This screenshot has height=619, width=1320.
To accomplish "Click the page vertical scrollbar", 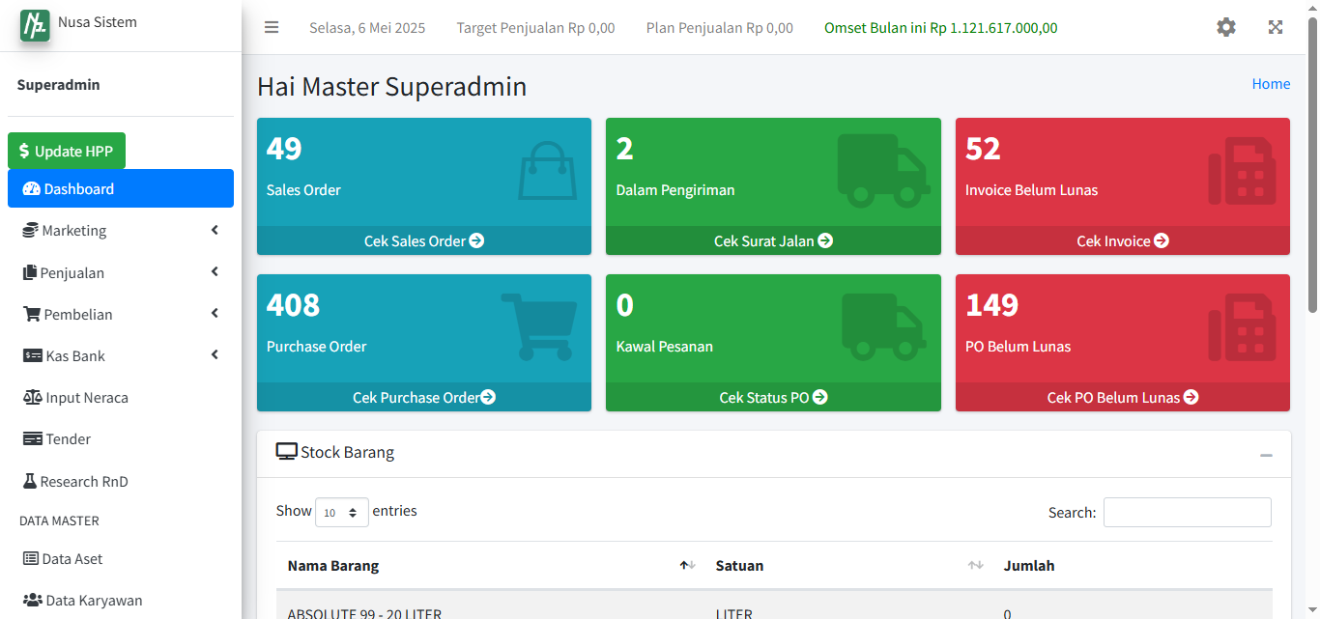I will pyautogui.click(x=1312, y=164).
